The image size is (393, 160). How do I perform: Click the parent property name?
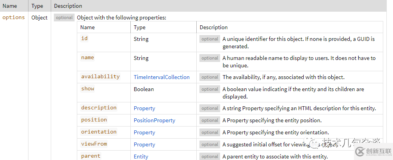(x=91, y=156)
